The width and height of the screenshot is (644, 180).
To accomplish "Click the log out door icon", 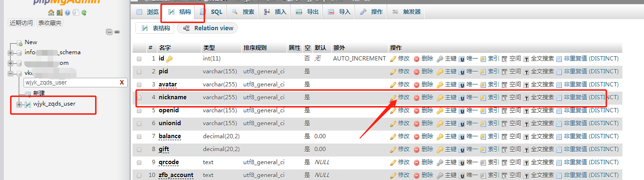I will [59, 12].
